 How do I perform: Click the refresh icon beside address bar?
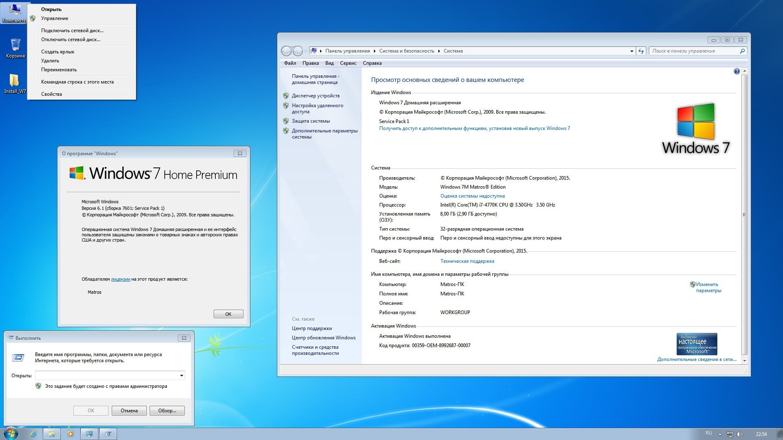(x=641, y=51)
